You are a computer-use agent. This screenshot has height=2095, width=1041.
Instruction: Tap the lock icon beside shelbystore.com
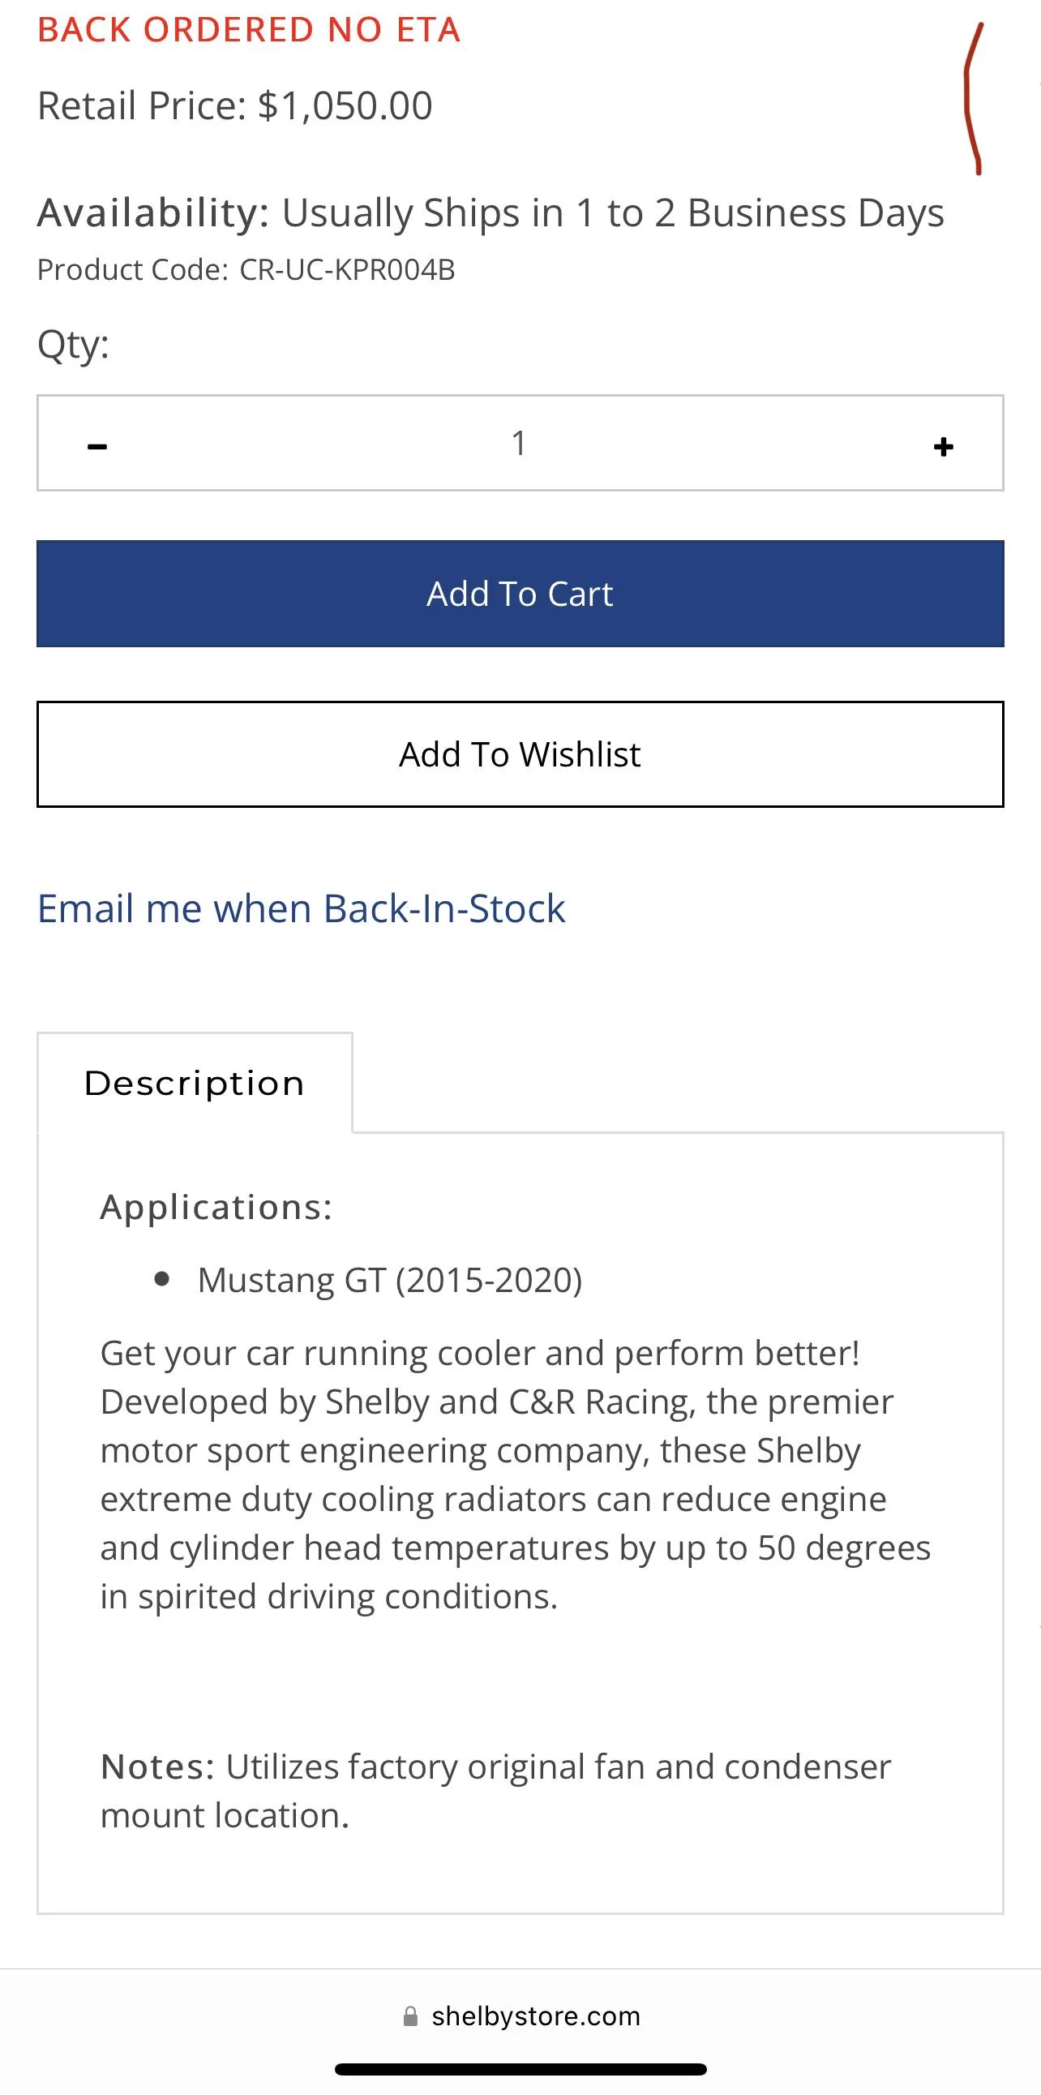pyautogui.click(x=410, y=2016)
